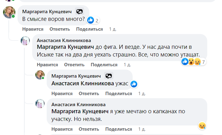Click the like reaction count on the "В смысле воров много?" comment
This screenshot has height=135, width=222.
click(97, 21)
